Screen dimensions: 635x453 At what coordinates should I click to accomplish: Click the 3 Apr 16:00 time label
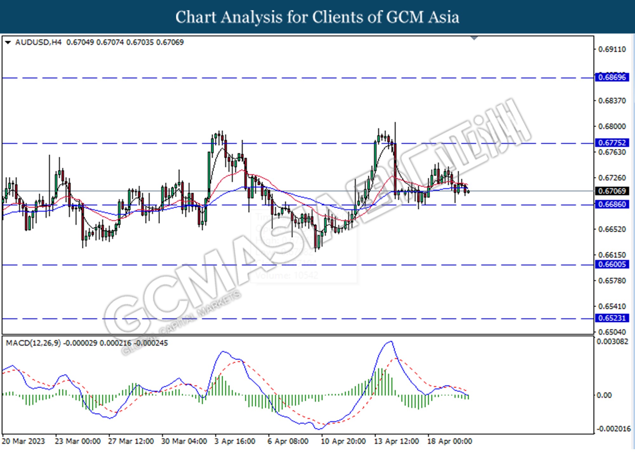tap(235, 441)
